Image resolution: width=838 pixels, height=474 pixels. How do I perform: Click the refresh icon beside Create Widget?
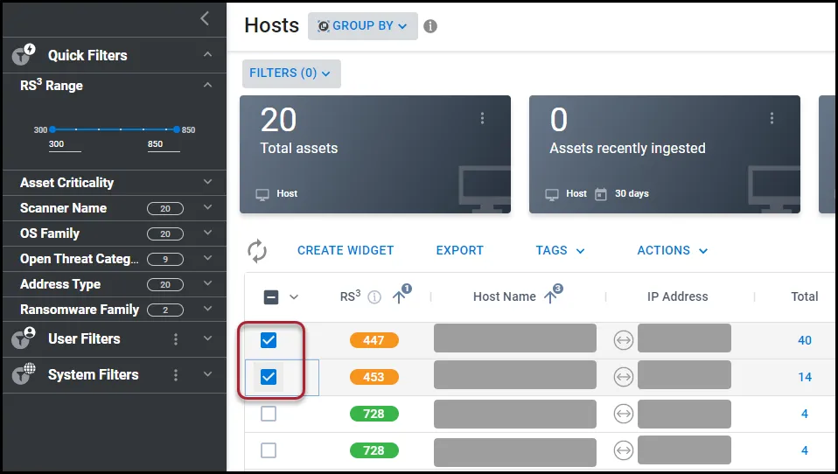tap(257, 251)
